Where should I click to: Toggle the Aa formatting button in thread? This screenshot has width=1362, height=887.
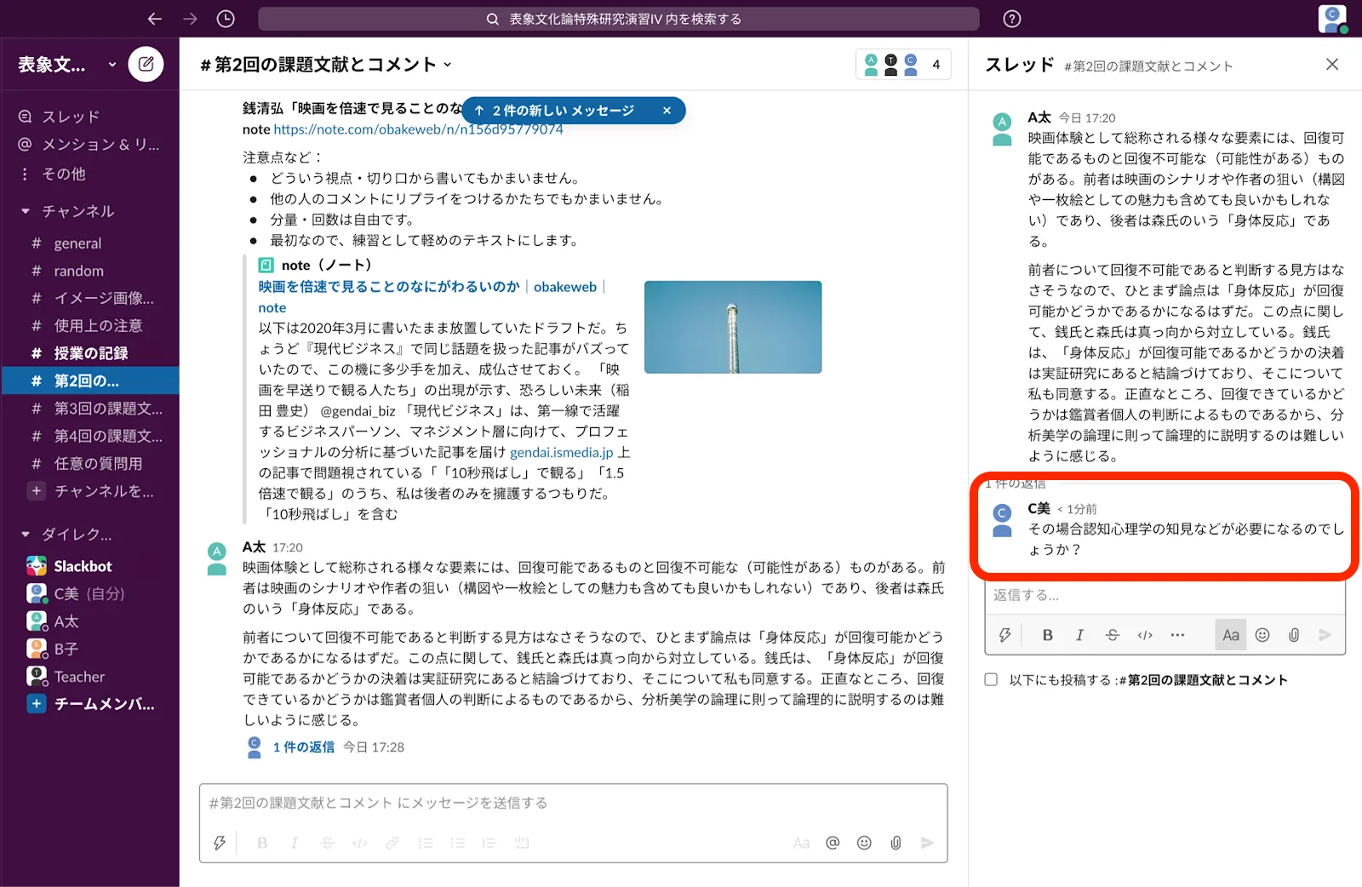click(x=1231, y=635)
